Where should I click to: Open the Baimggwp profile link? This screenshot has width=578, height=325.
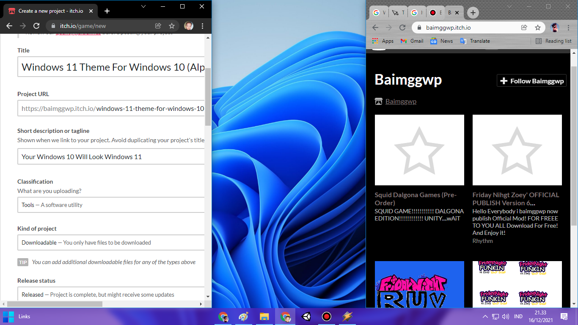pos(401,102)
